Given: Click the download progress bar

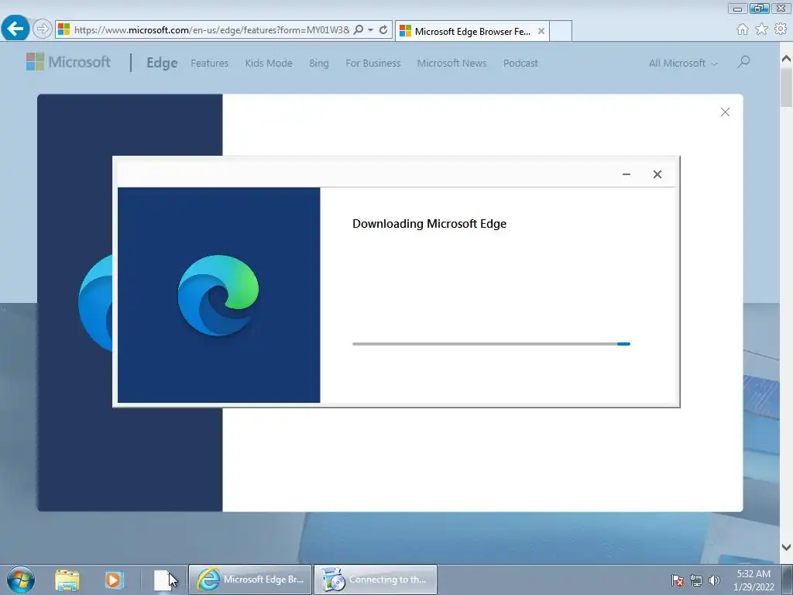Looking at the screenshot, I should [491, 344].
